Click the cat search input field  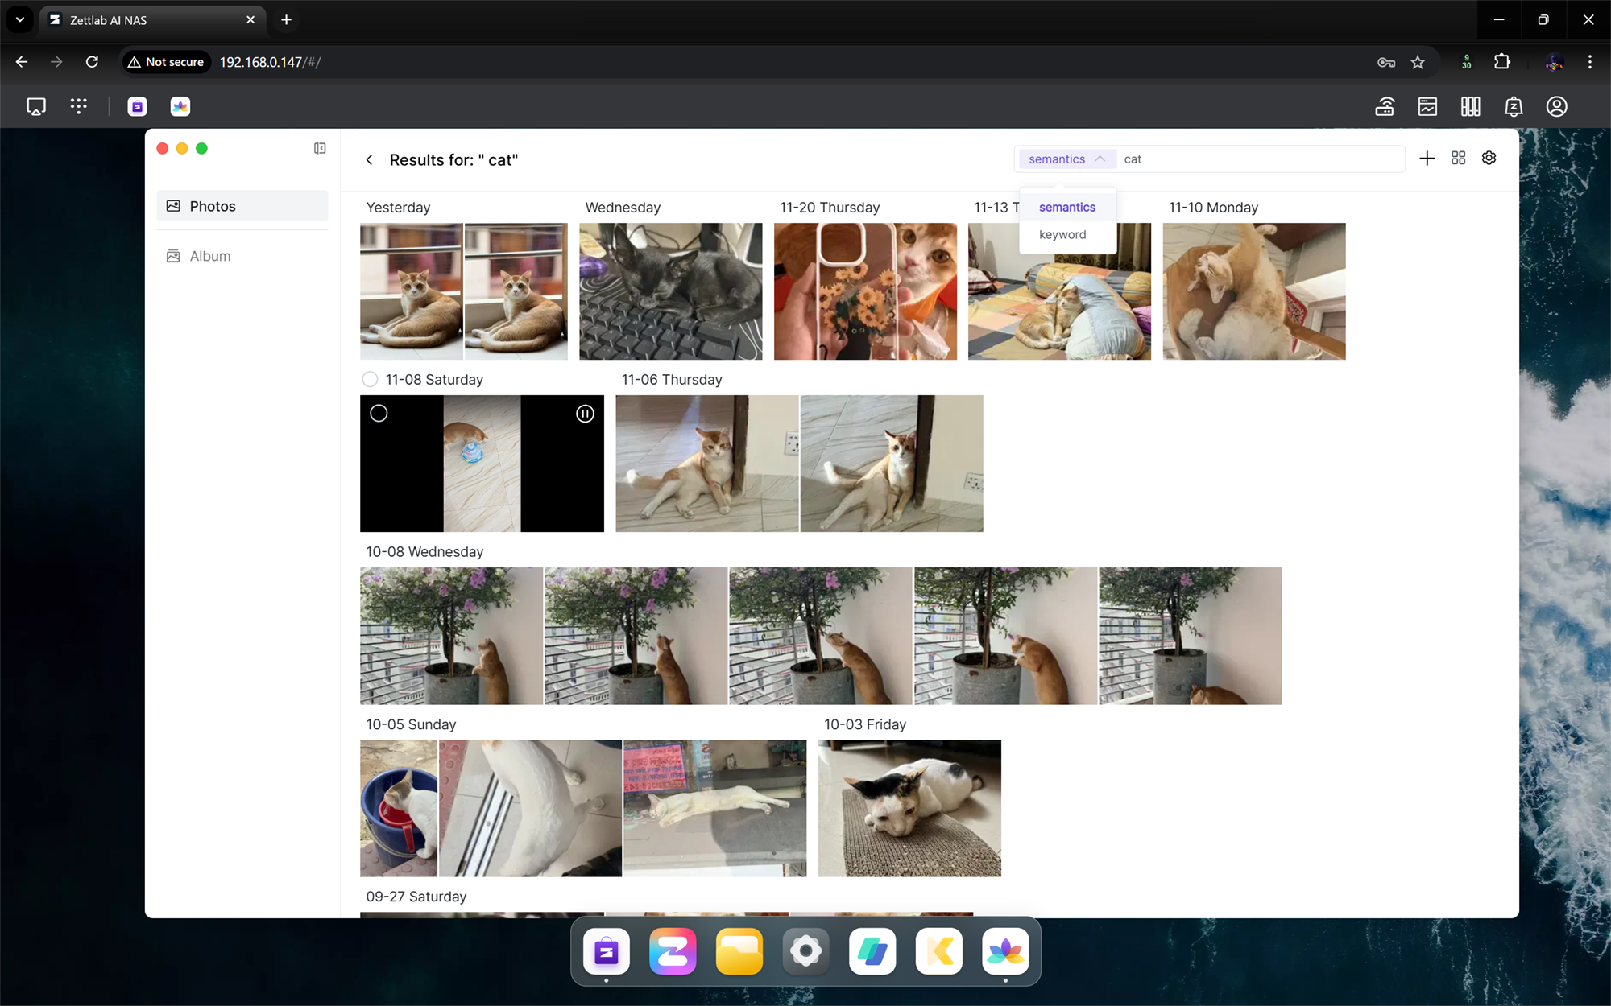click(1257, 159)
